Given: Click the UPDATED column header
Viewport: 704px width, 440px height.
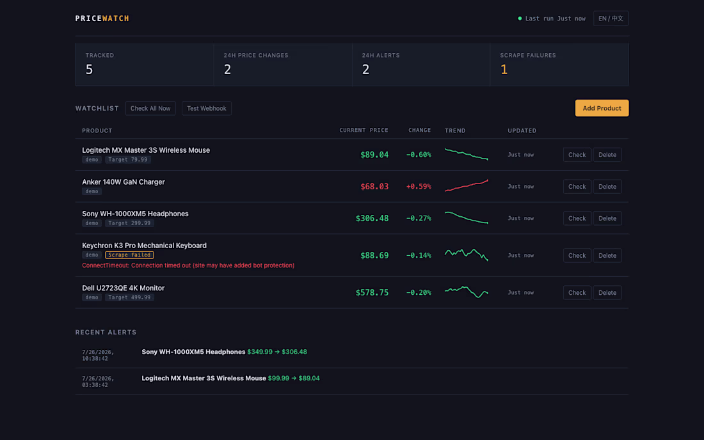Looking at the screenshot, I should pyautogui.click(x=522, y=130).
